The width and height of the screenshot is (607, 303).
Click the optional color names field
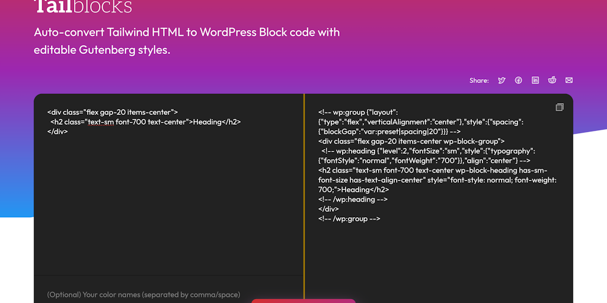pyautogui.click(x=169, y=295)
